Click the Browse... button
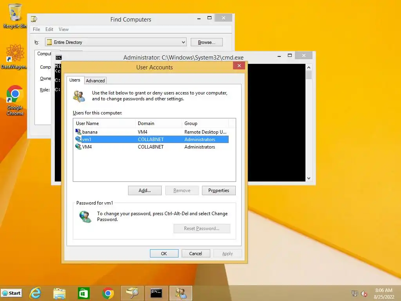The image size is (401, 301). [207, 42]
